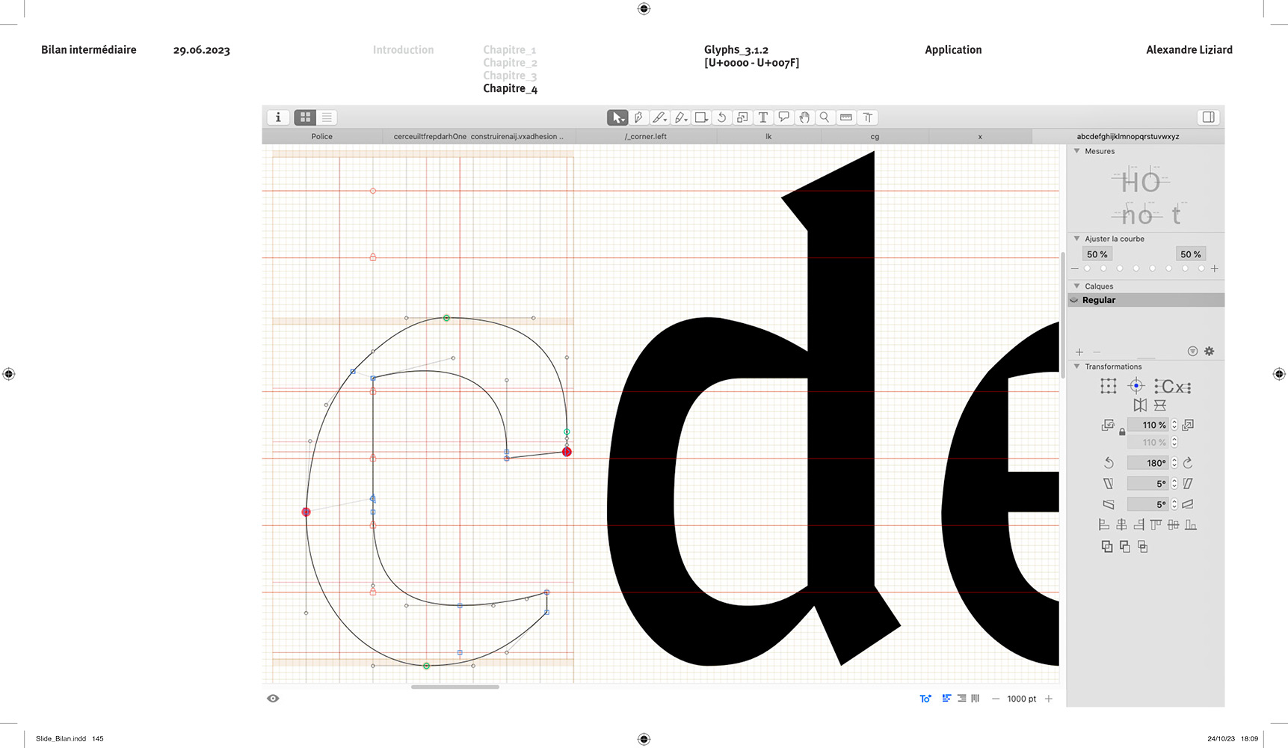Select the Measurement ruler tool
This screenshot has height=748, width=1288.
846,117
